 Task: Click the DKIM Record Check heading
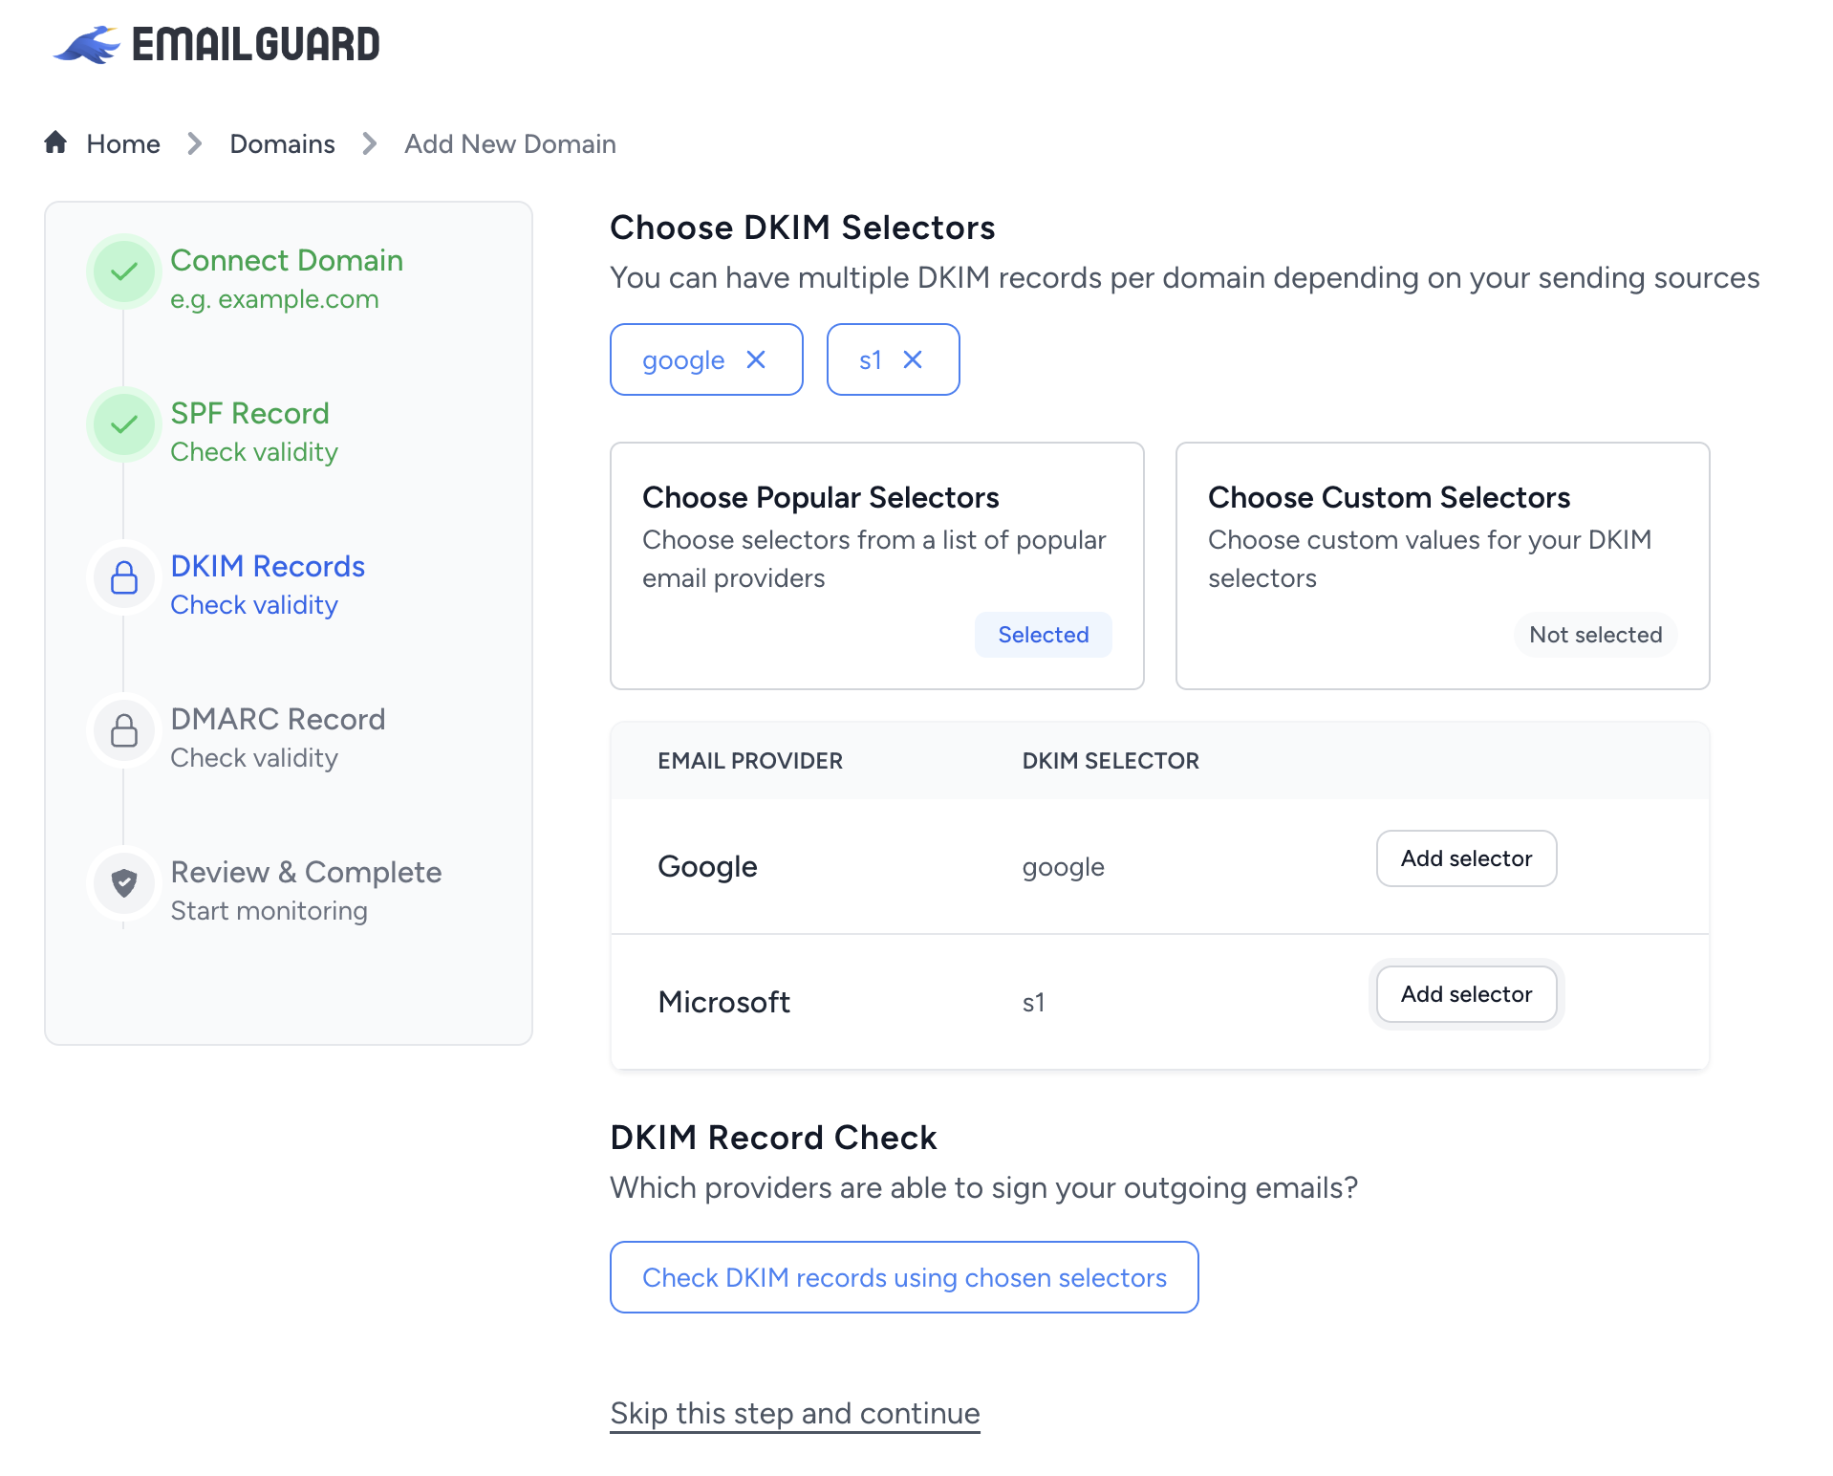[x=773, y=1138]
